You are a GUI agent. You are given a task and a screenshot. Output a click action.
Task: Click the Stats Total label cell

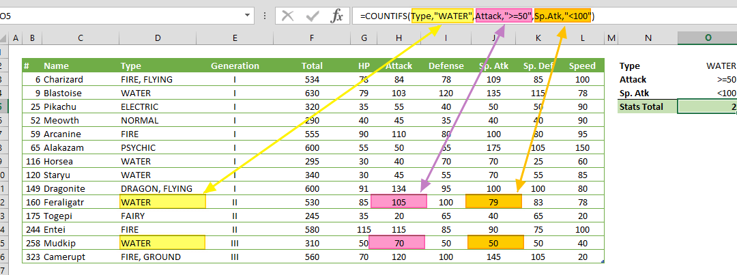click(648, 106)
